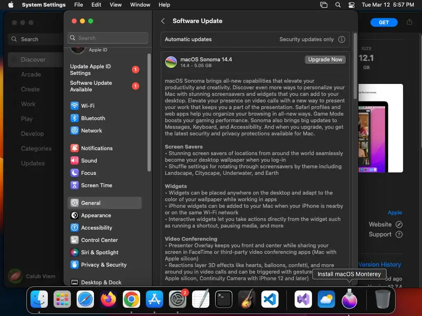Screen dimensions: 422x316
Task: Click the Software Update pane scrollbar
Action: click(x=355, y=66)
